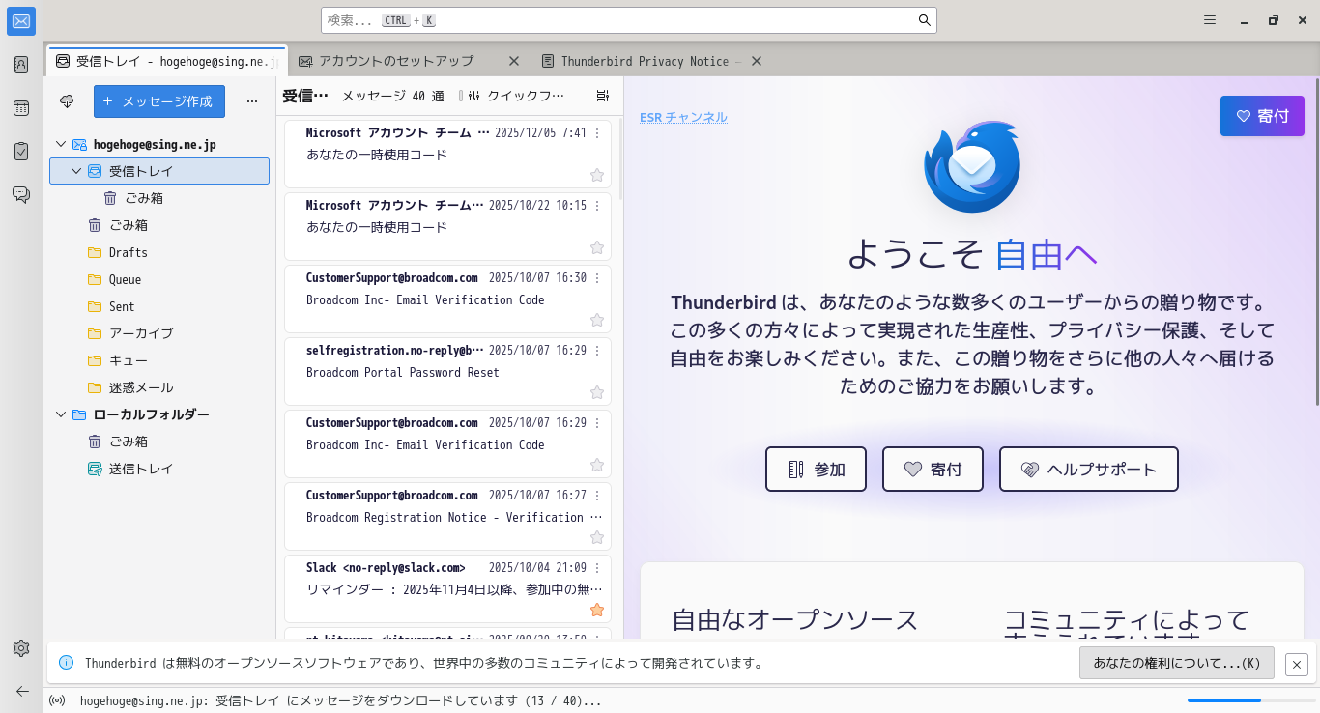Open Broadcom Registration Notice message
1320x713 pixels.
point(447,519)
